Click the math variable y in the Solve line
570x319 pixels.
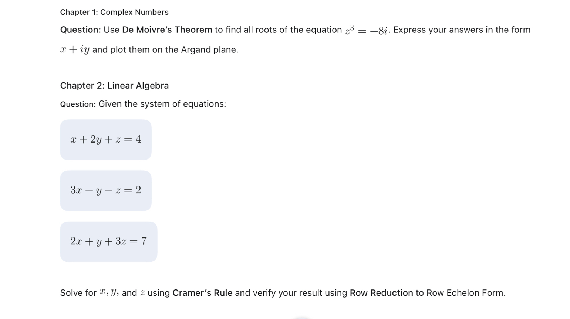tap(113, 293)
